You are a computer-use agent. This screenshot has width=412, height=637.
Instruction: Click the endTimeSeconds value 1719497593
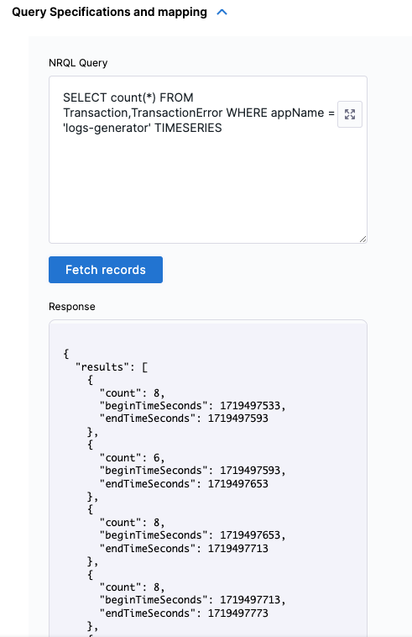tap(238, 419)
